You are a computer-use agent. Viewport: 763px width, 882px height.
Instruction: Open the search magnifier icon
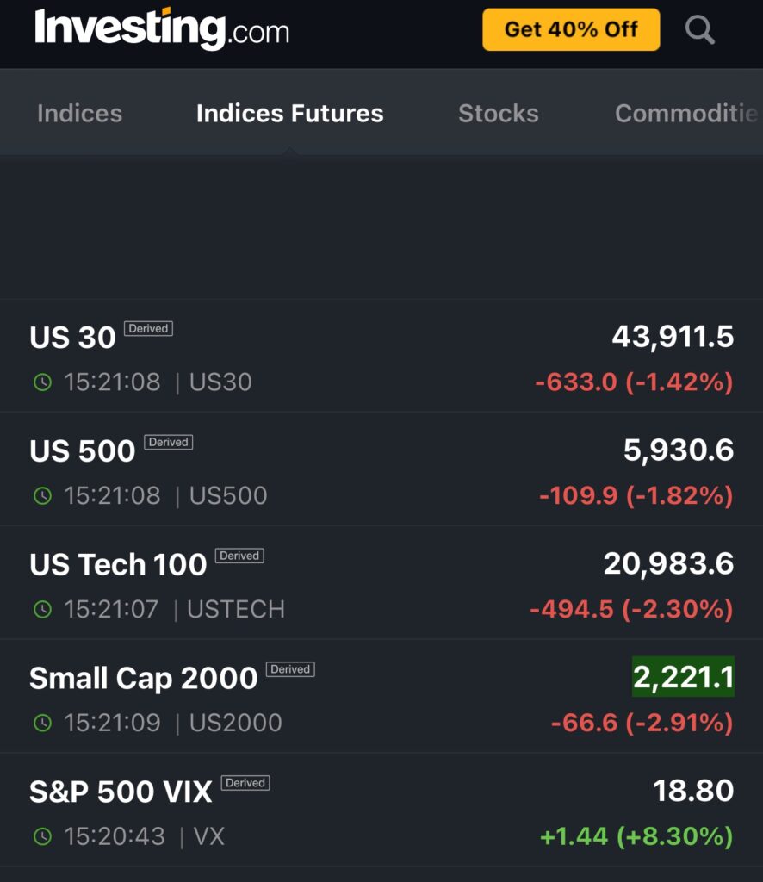click(x=699, y=30)
